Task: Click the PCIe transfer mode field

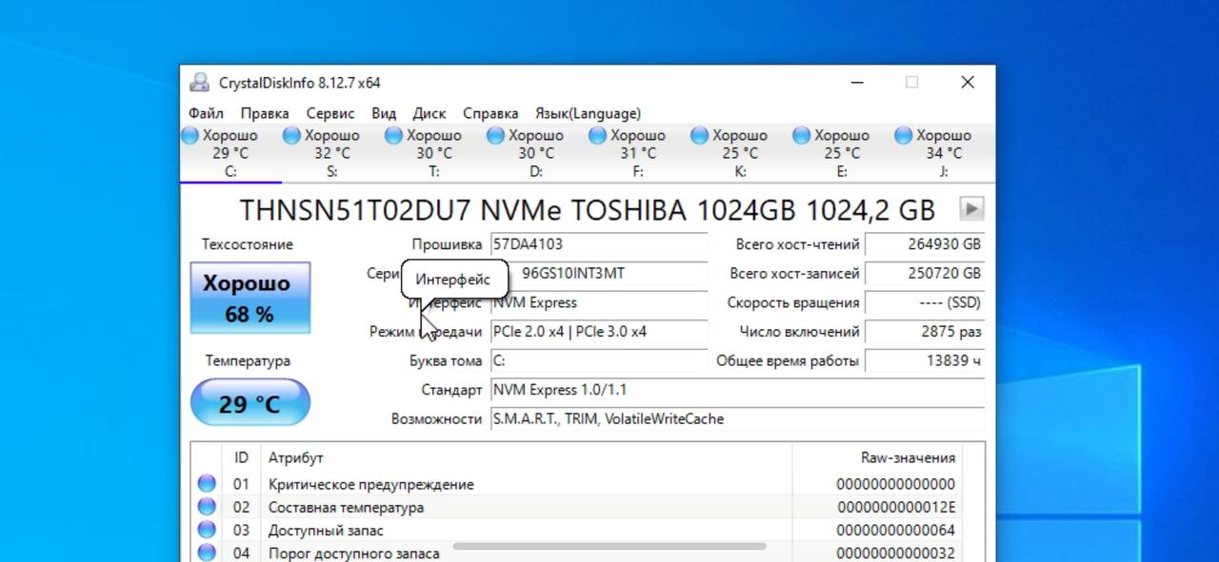Action: [x=599, y=332]
